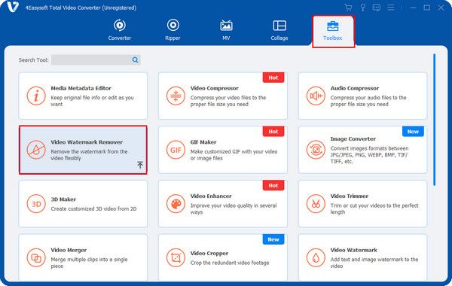The height and width of the screenshot is (286, 452).
Task: Click the Image Converter icon
Action: pos(316,150)
